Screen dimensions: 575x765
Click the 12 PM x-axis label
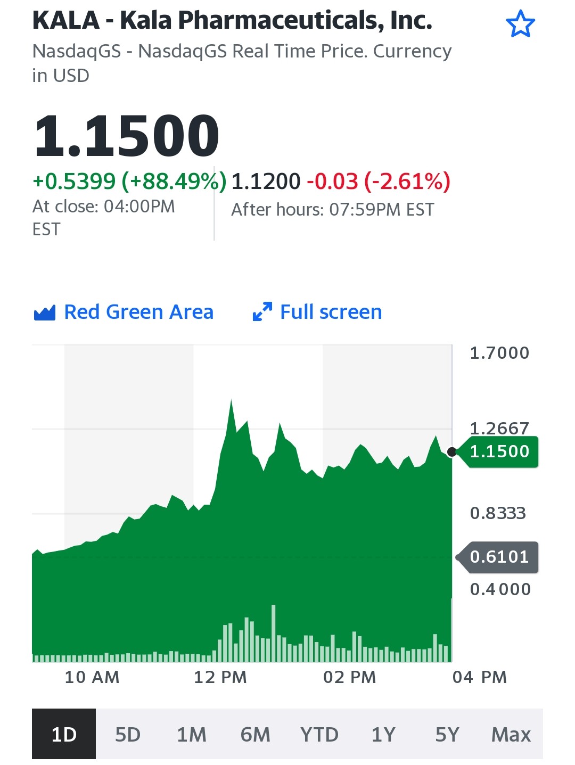220,677
